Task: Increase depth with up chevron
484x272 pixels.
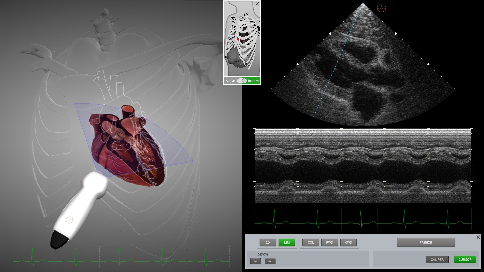Action: tap(270, 261)
